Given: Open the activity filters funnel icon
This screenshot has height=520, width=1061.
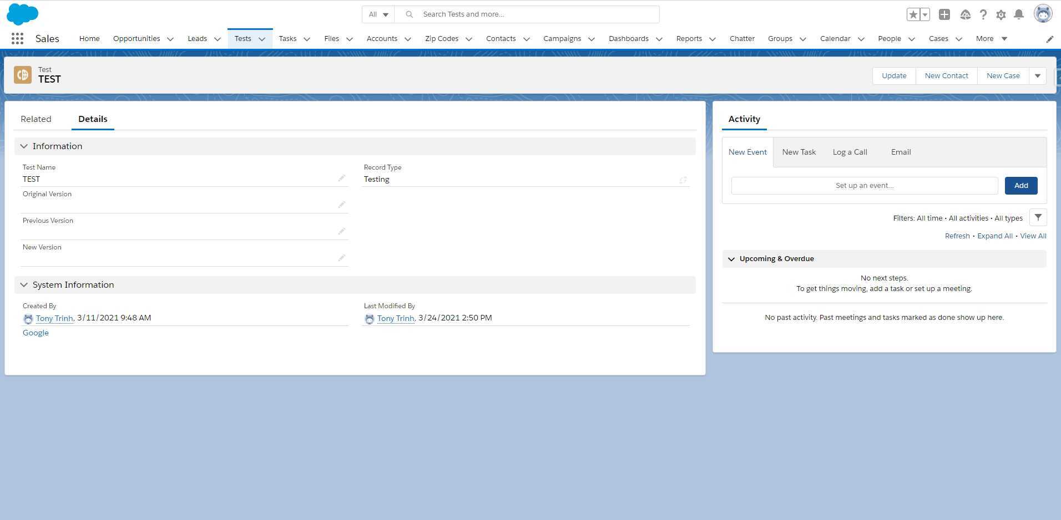Looking at the screenshot, I should (x=1038, y=217).
